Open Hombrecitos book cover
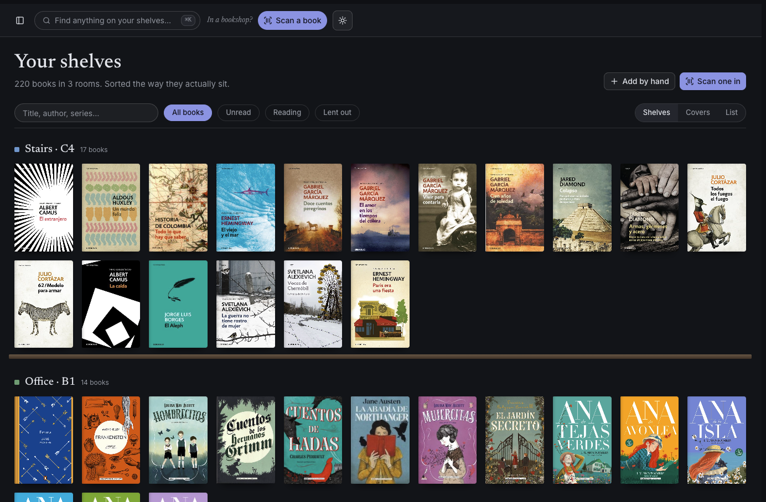This screenshot has width=766, height=502. (178, 440)
